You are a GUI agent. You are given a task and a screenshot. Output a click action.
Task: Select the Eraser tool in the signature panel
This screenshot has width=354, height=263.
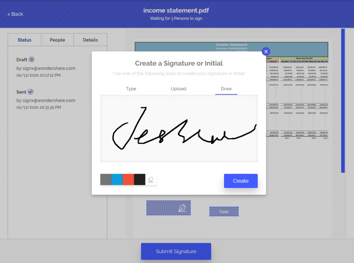click(x=151, y=179)
